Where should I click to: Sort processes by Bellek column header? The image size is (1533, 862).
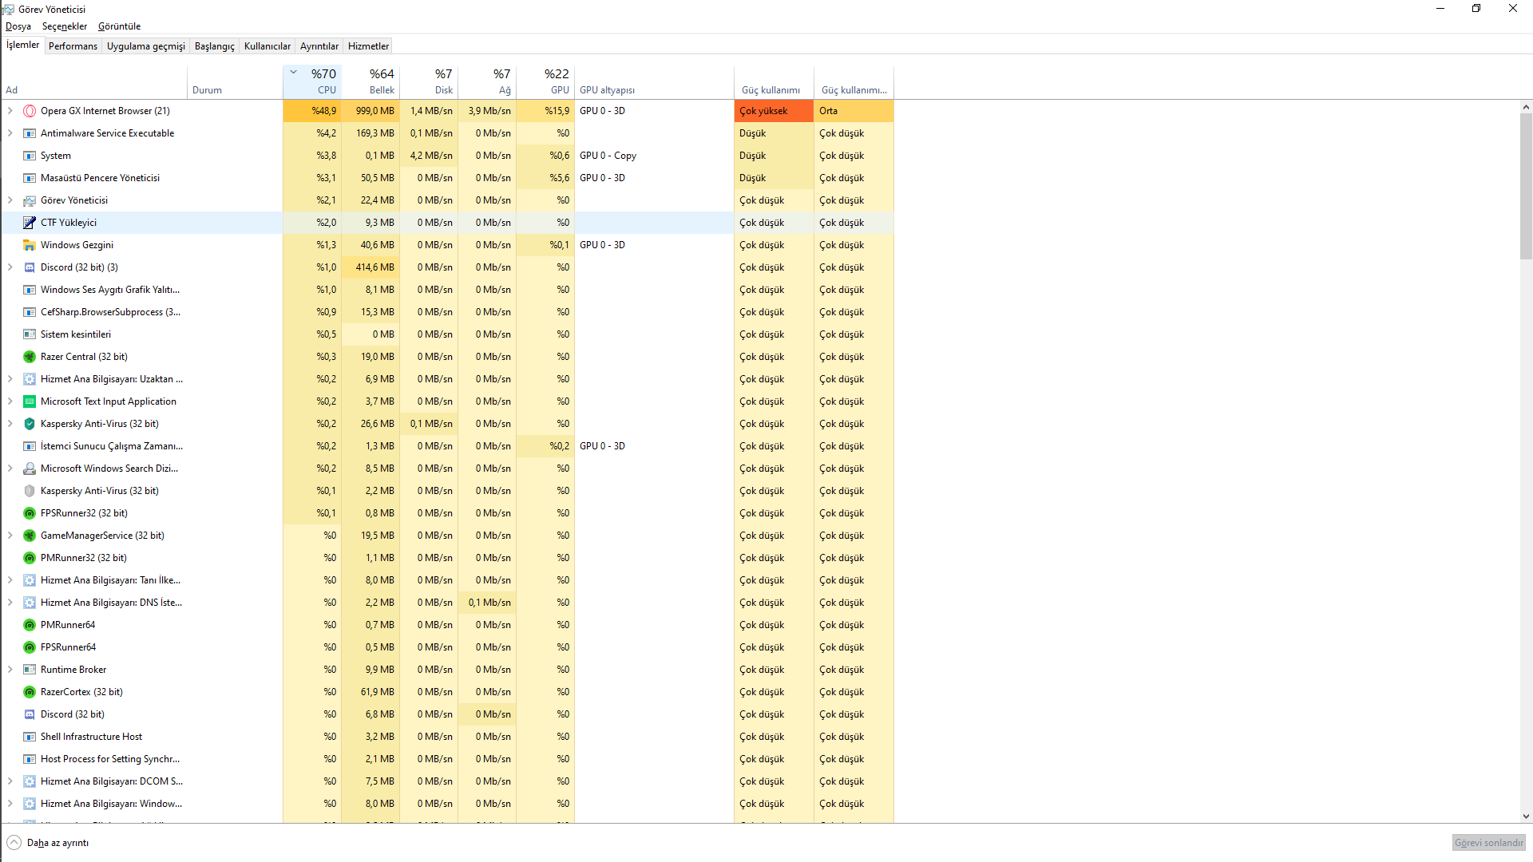tap(371, 81)
